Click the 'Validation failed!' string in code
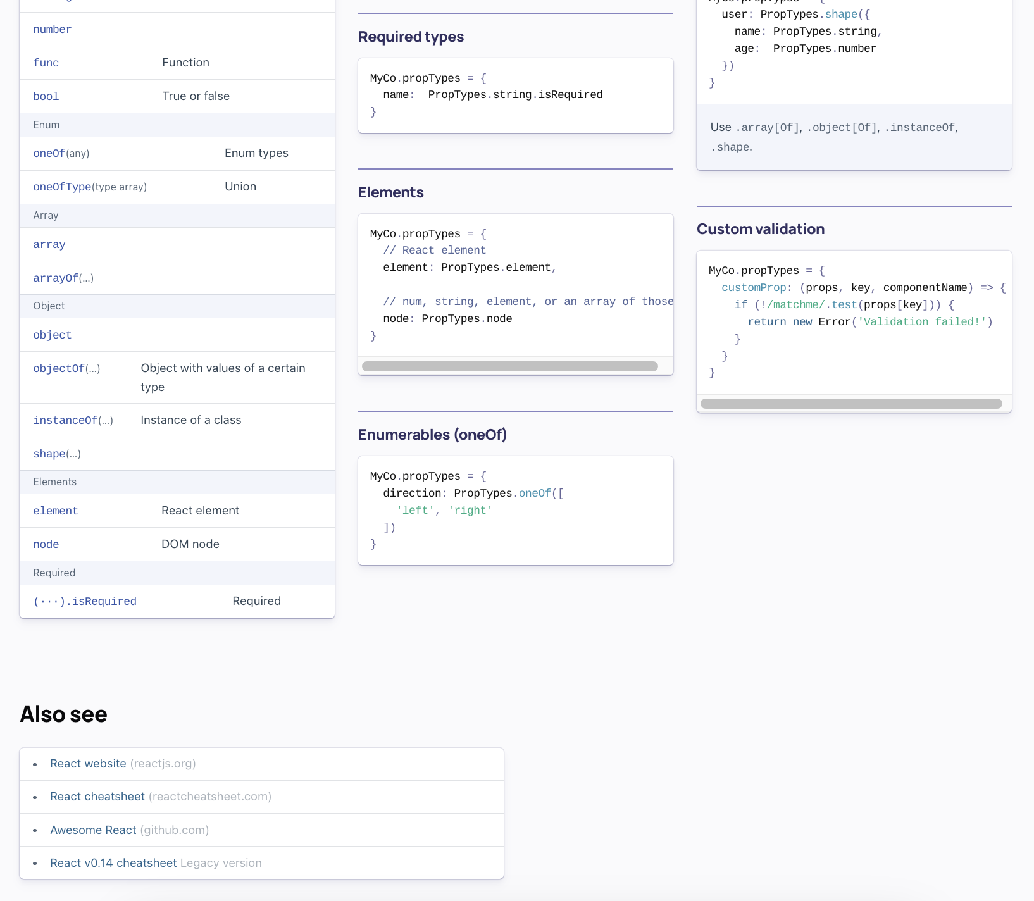 point(922,322)
